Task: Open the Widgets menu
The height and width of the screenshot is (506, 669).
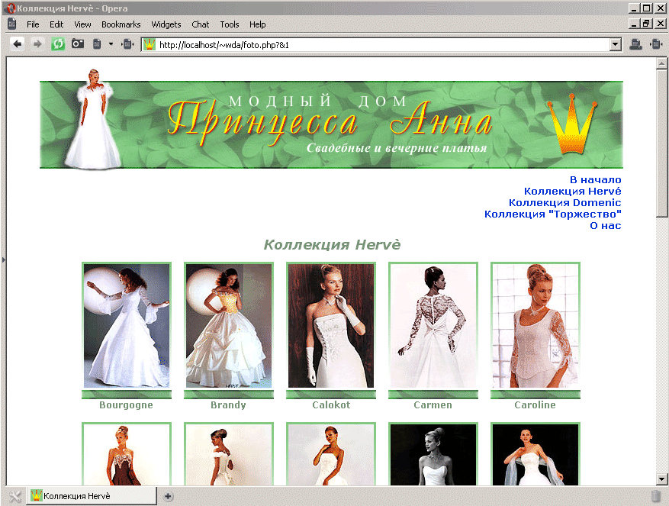Action: [166, 24]
